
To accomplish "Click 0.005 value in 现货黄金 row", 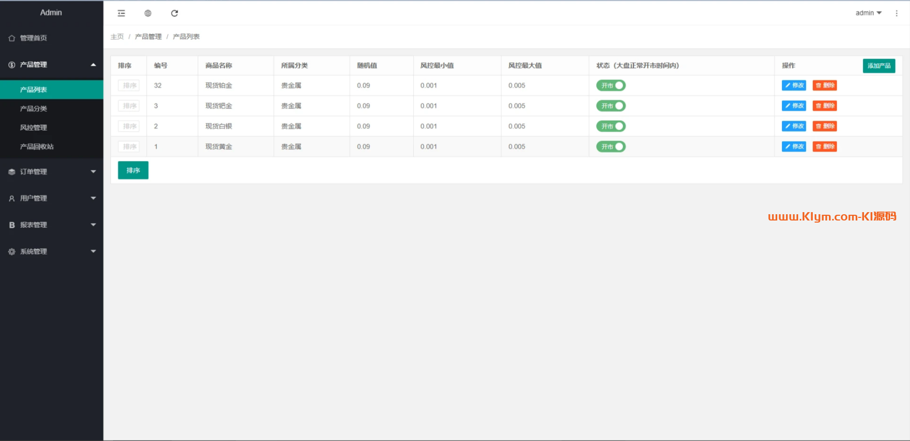I will (x=517, y=147).
